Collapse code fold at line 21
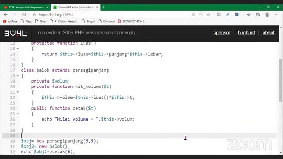The width and height of the screenshot is (283, 159). 18,92
